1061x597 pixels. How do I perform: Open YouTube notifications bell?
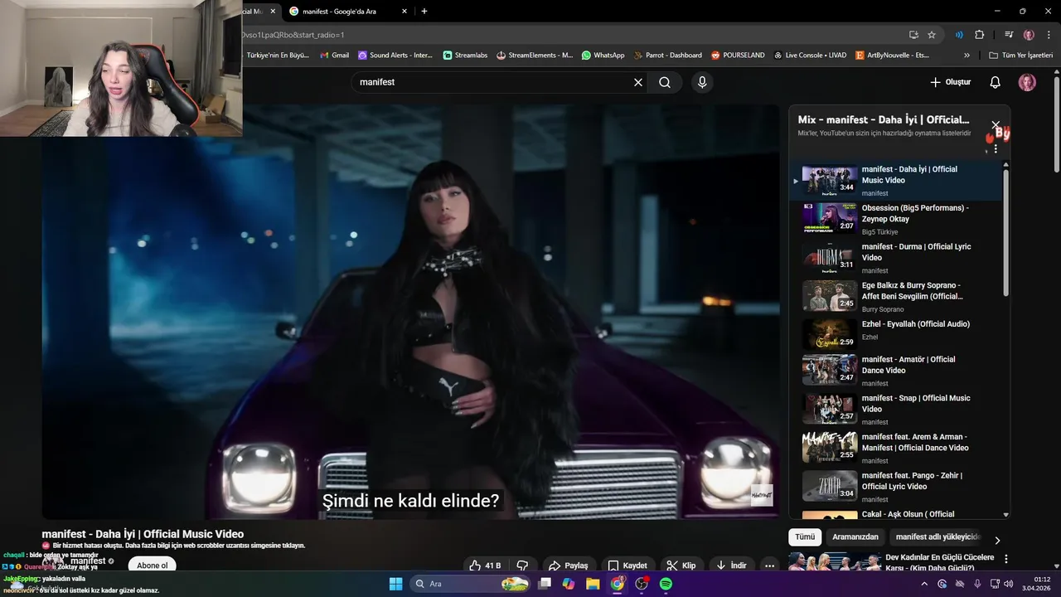pos(996,82)
